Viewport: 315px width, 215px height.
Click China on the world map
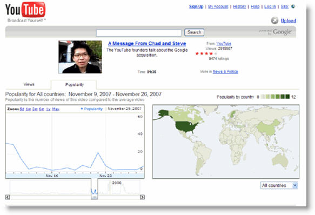(x=269, y=127)
